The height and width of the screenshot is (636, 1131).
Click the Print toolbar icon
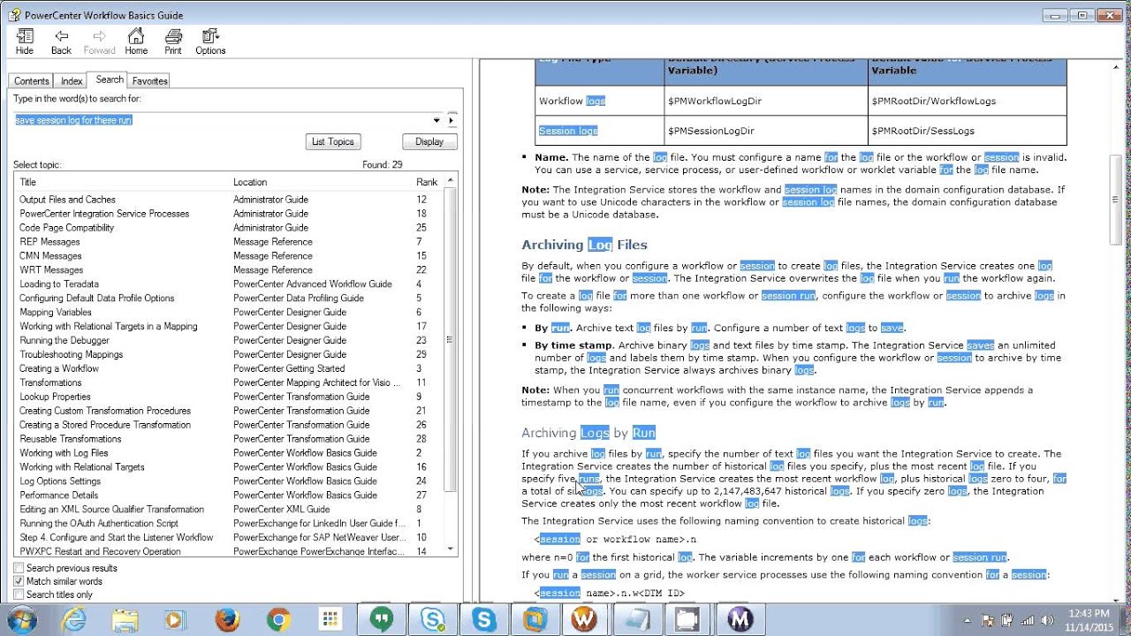point(173,42)
